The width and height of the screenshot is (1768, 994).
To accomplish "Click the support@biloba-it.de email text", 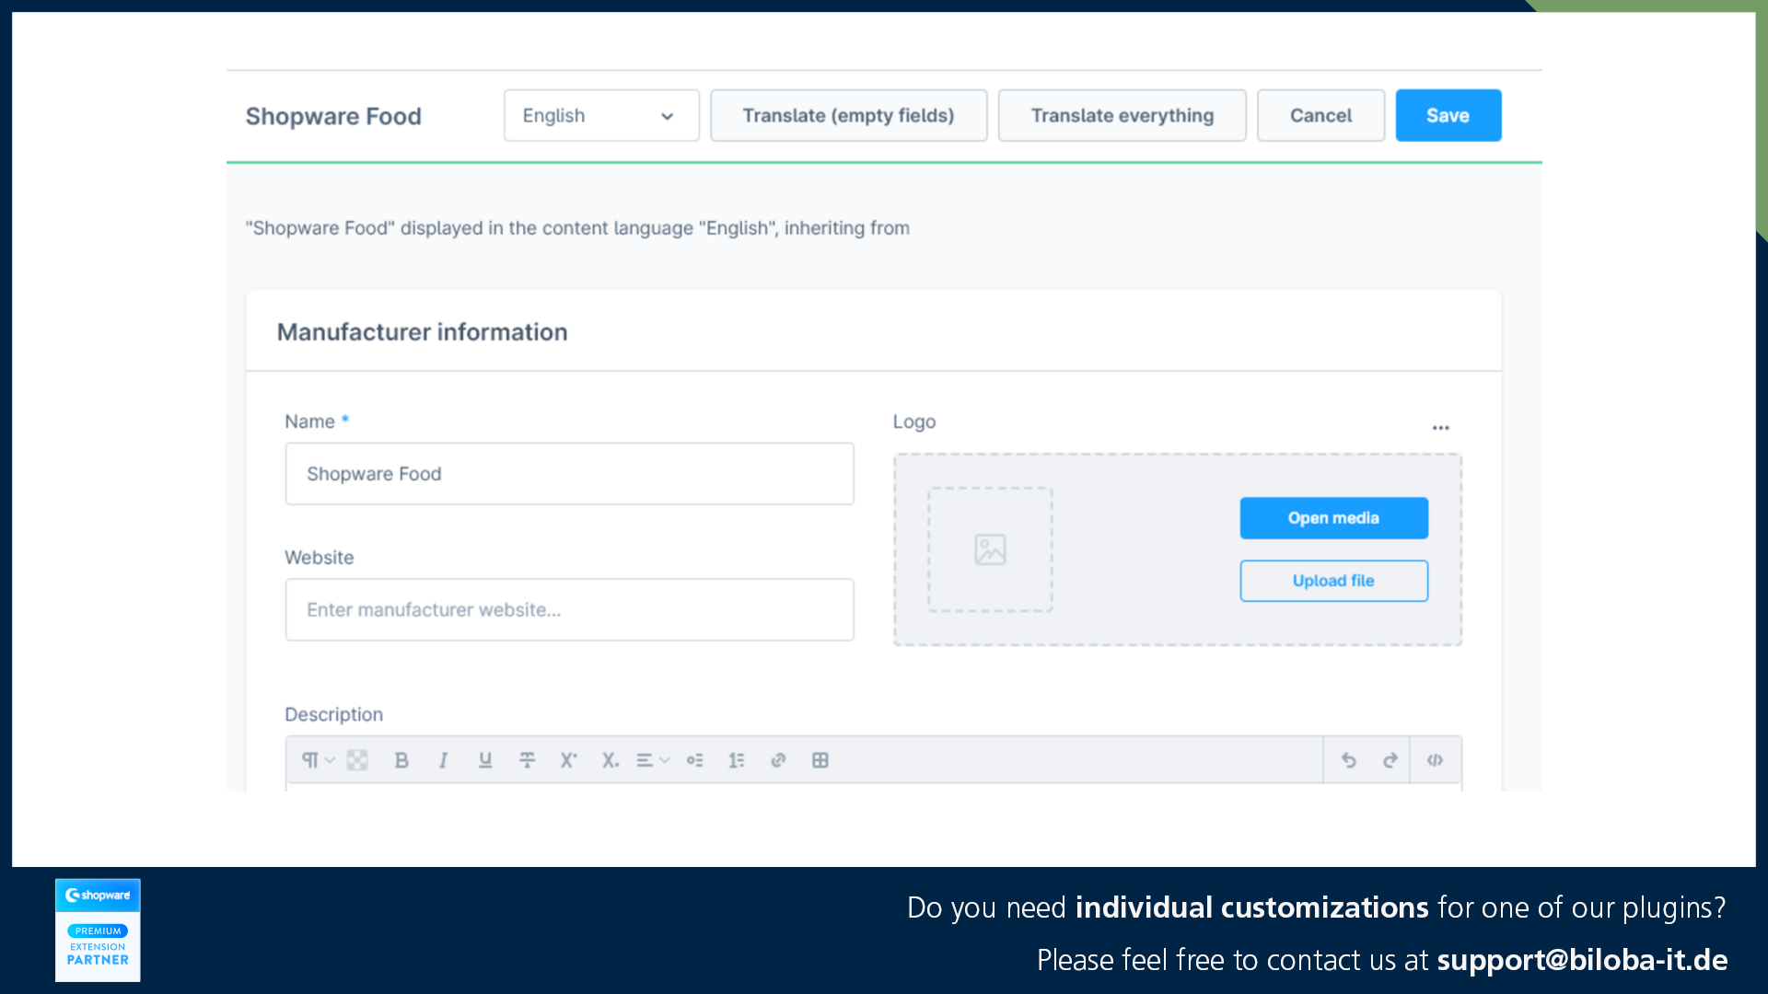I will pyautogui.click(x=1582, y=960).
